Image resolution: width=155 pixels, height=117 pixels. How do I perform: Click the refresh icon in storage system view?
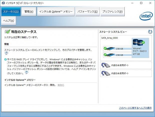click(150, 32)
